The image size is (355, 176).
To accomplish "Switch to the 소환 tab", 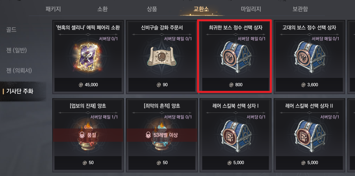I will click(x=102, y=9).
